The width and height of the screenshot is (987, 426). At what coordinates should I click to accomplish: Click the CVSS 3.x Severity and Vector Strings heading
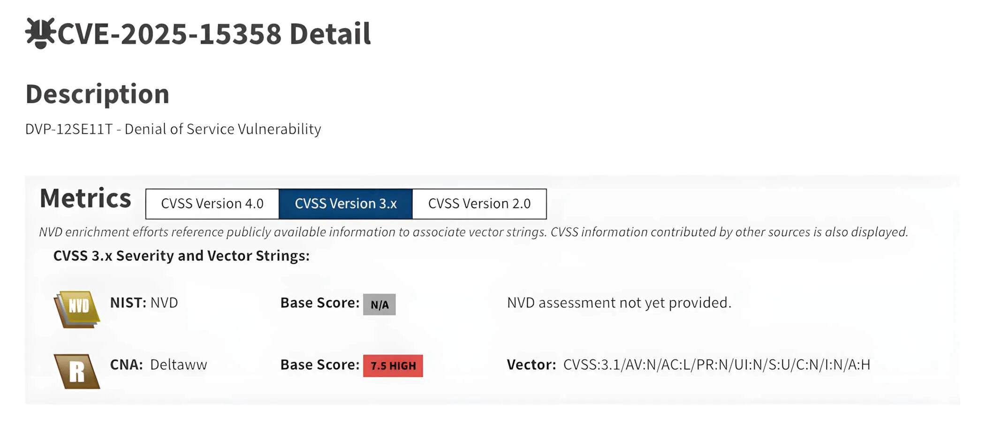(x=181, y=256)
